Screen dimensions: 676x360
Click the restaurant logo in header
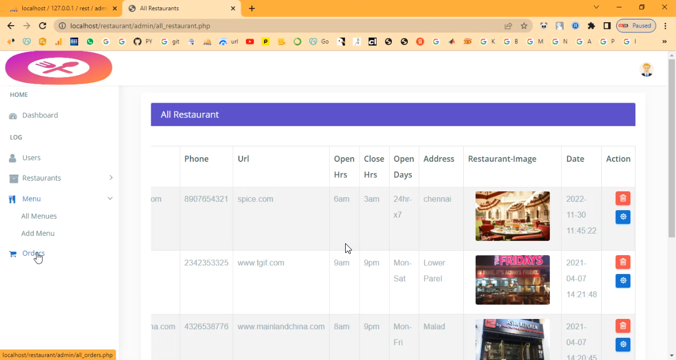click(59, 68)
